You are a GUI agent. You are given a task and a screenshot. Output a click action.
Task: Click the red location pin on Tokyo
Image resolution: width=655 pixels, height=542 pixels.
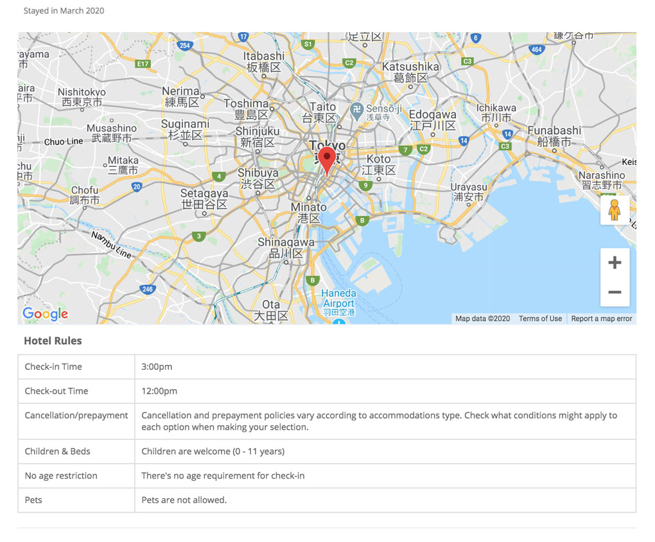click(x=327, y=161)
